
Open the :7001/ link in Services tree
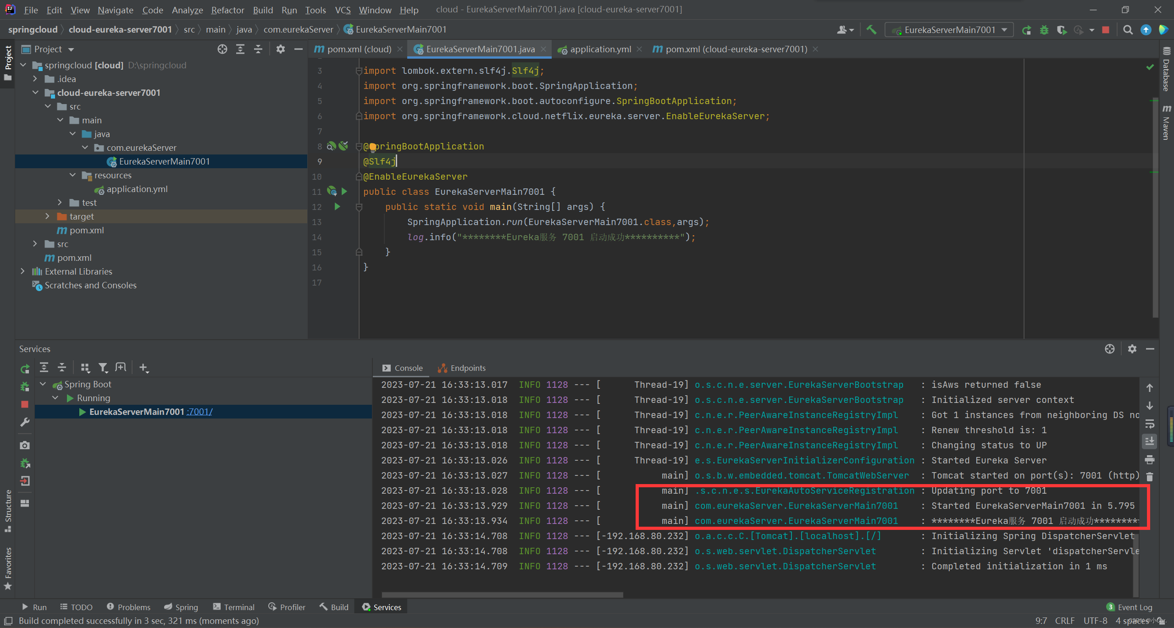click(x=200, y=412)
